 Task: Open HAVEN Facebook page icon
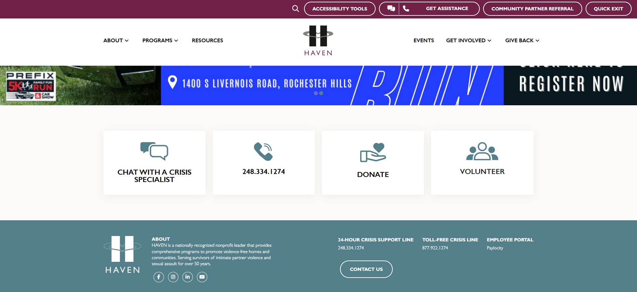[159, 277]
